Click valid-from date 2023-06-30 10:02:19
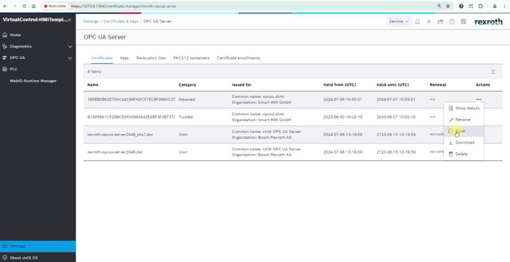The height and width of the screenshot is (262, 510). pyautogui.click(x=342, y=117)
